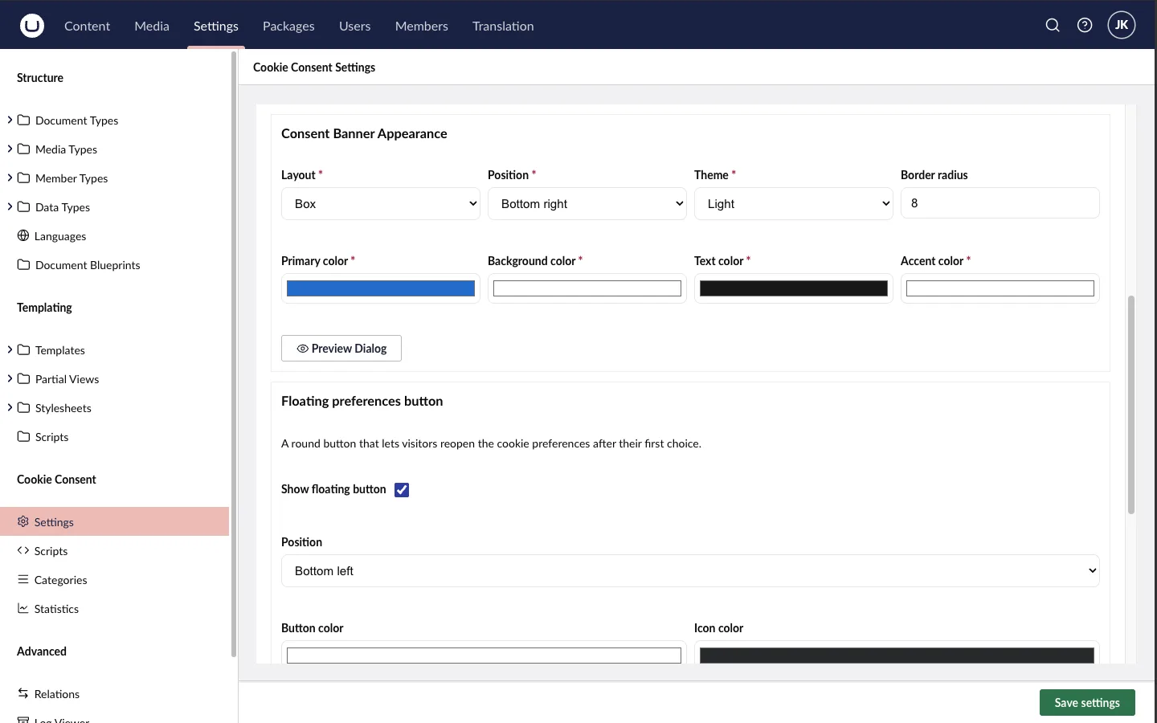Open the banner Position dropdown set to Bottom right
This screenshot has height=723, width=1157.
587,204
